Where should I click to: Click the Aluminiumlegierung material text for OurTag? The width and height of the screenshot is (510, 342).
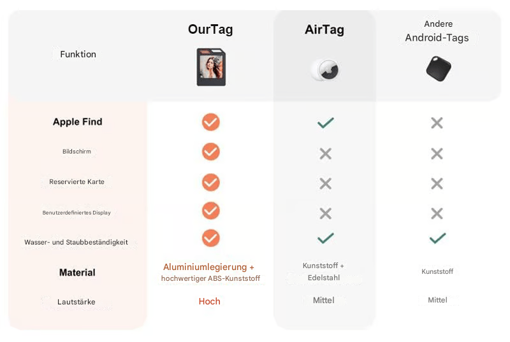coord(209,267)
